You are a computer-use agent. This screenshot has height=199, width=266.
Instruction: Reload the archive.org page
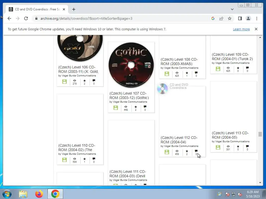click(26, 18)
